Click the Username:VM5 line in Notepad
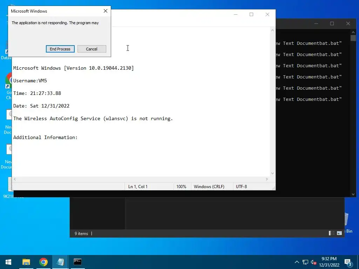 (x=30, y=81)
